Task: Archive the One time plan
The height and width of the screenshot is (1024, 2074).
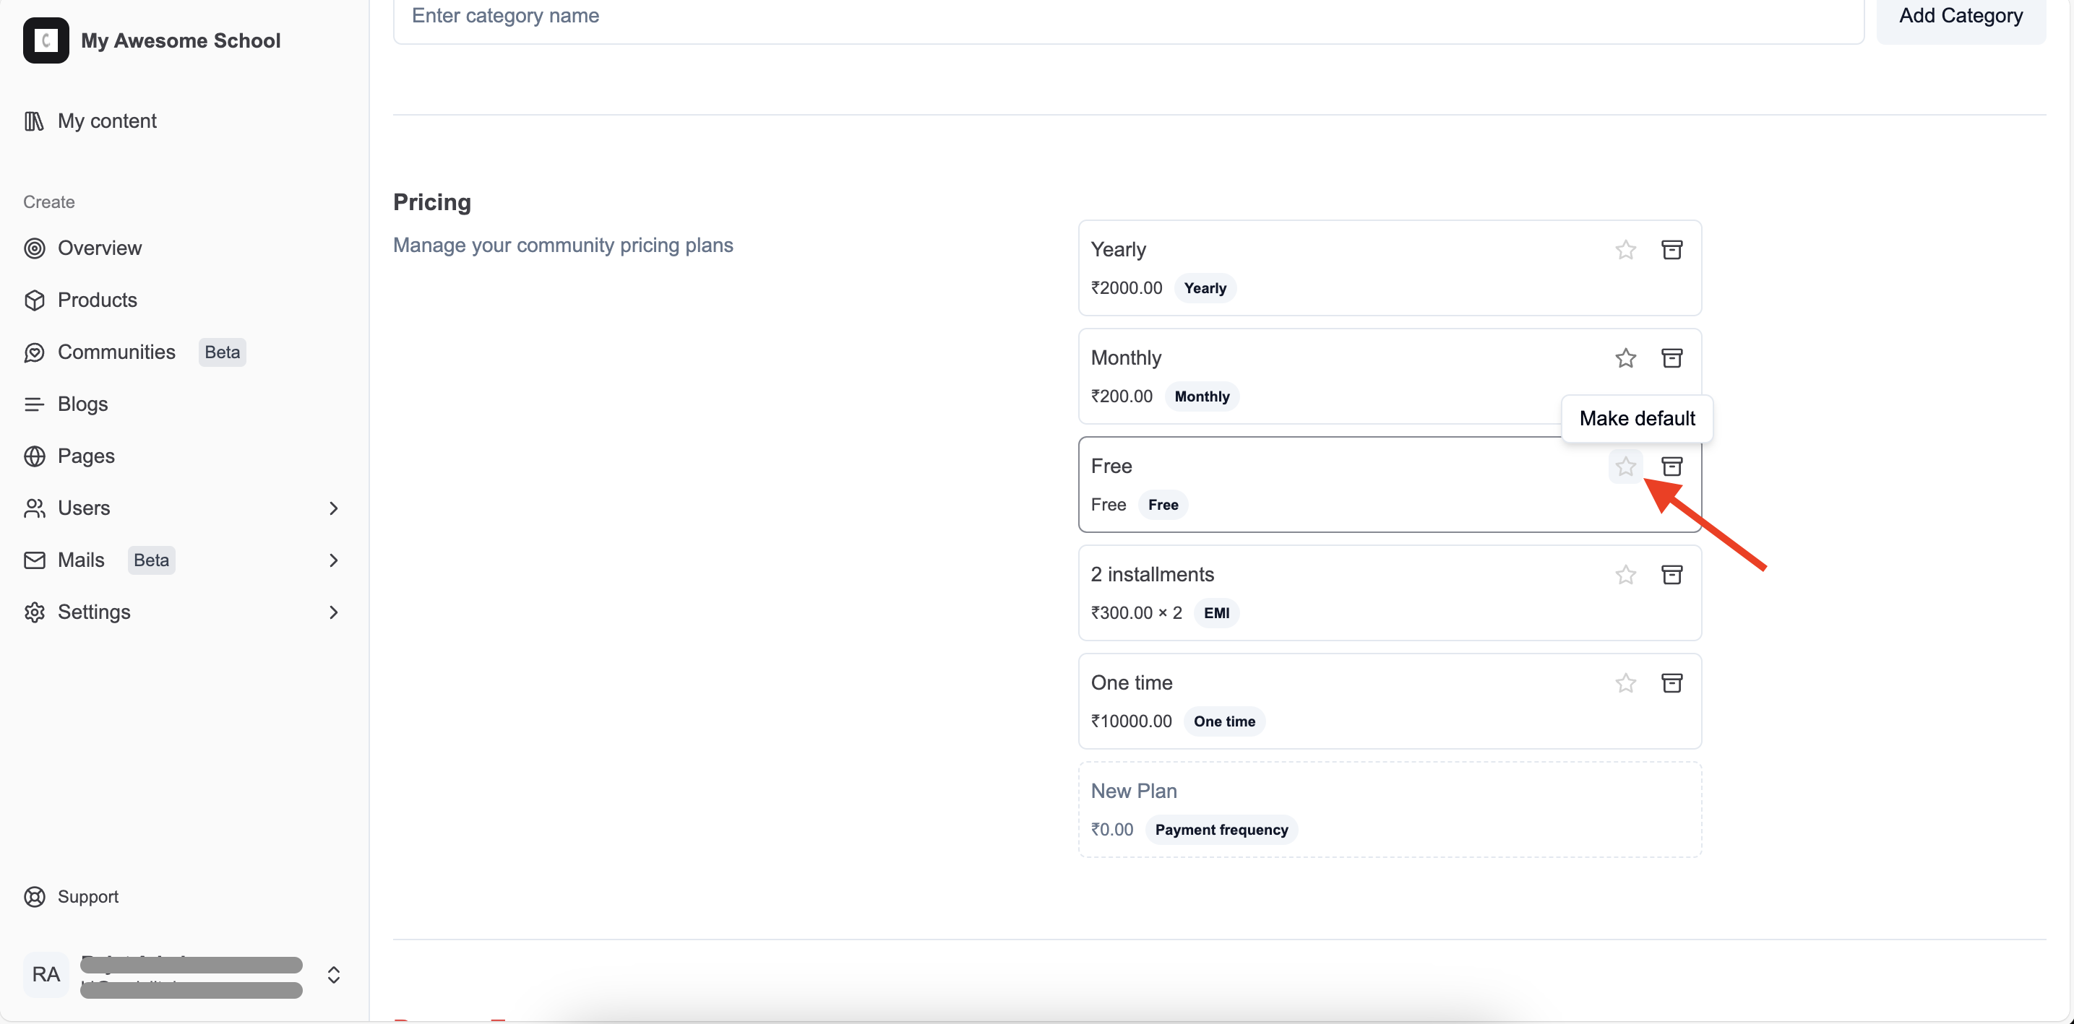Action: (x=1671, y=683)
